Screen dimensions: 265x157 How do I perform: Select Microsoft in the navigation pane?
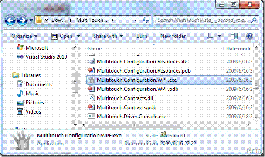(37, 48)
